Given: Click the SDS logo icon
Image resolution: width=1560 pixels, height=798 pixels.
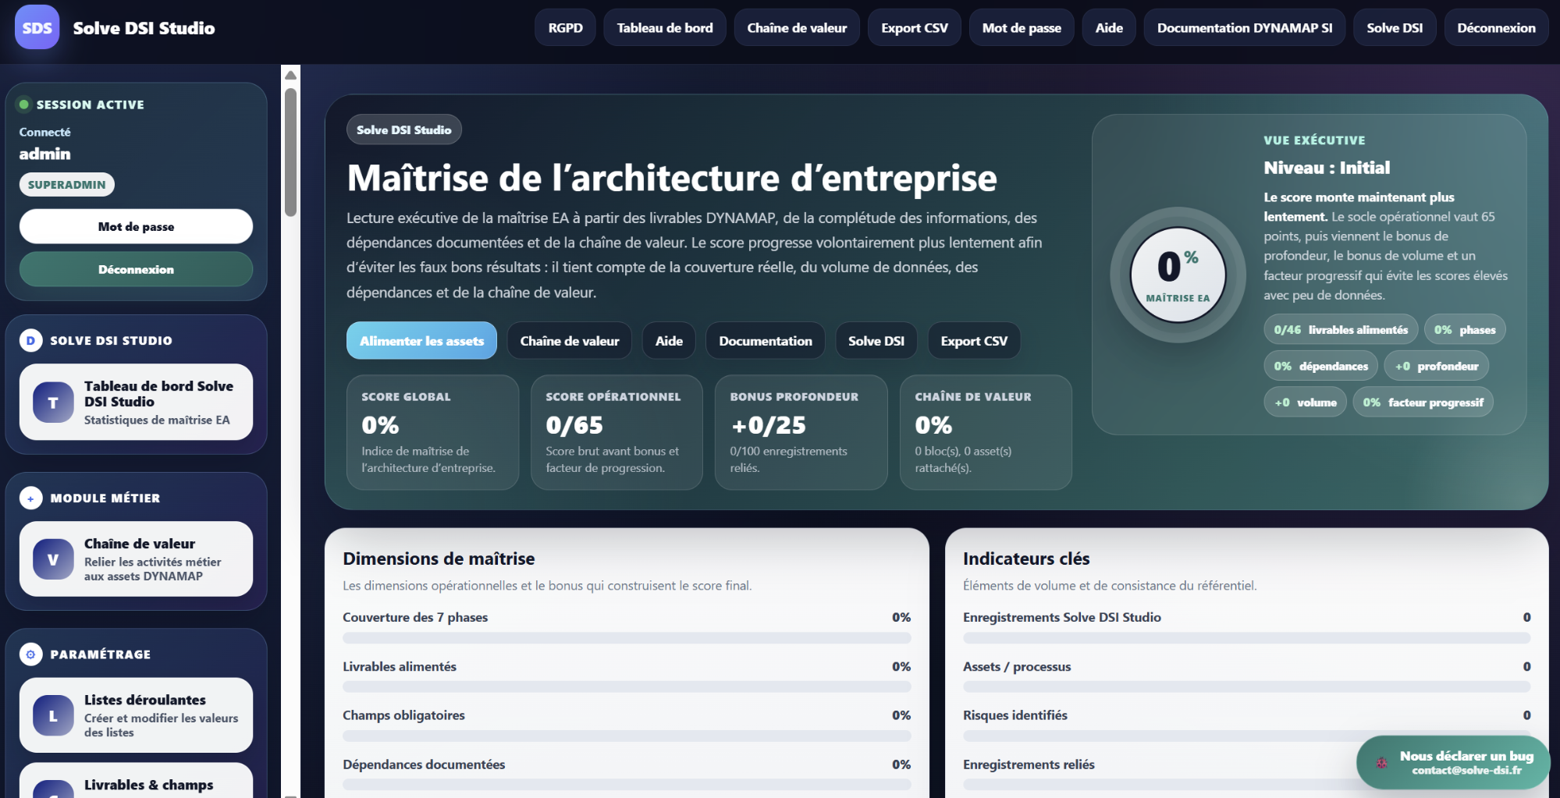Looking at the screenshot, I should point(37,27).
